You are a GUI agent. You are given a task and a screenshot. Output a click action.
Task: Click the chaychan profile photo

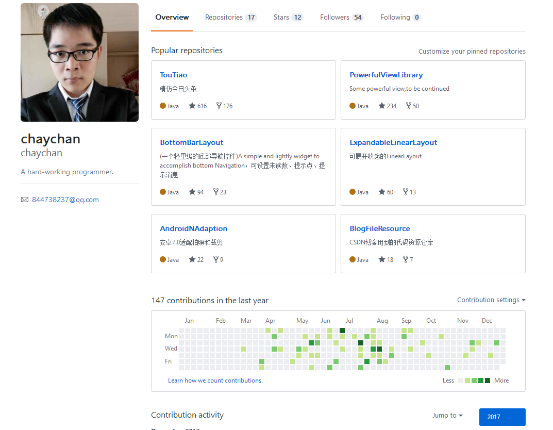(79, 62)
